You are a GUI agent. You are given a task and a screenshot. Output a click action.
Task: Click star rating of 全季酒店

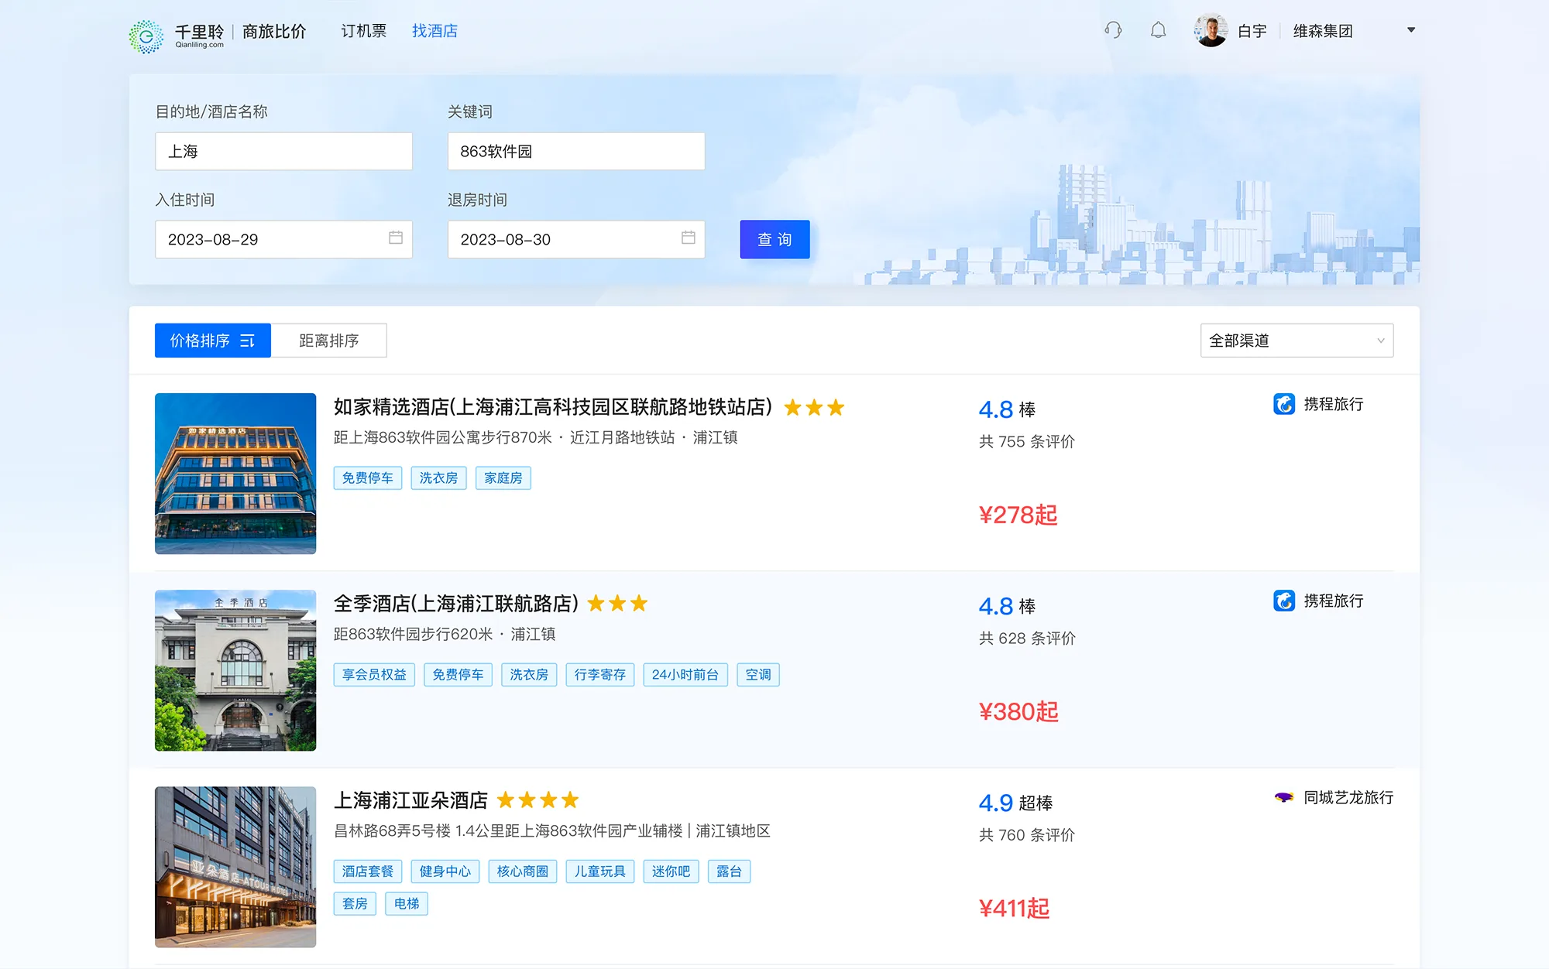[617, 604]
